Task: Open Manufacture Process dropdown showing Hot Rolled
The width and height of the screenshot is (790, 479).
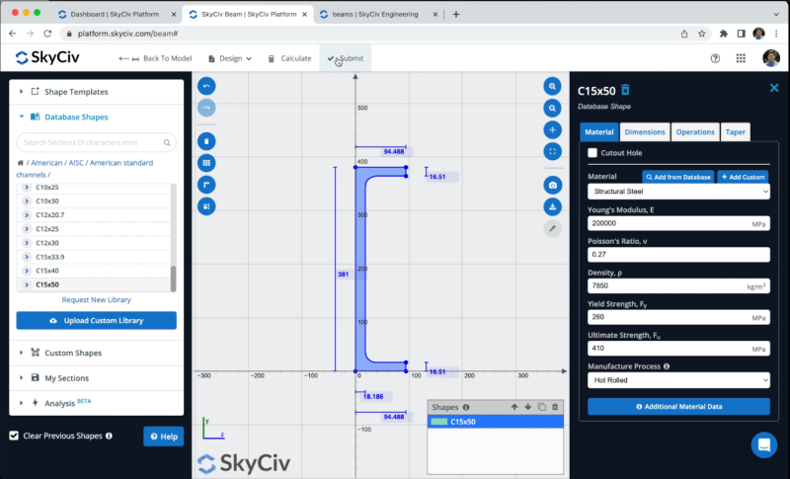Action: (678, 380)
